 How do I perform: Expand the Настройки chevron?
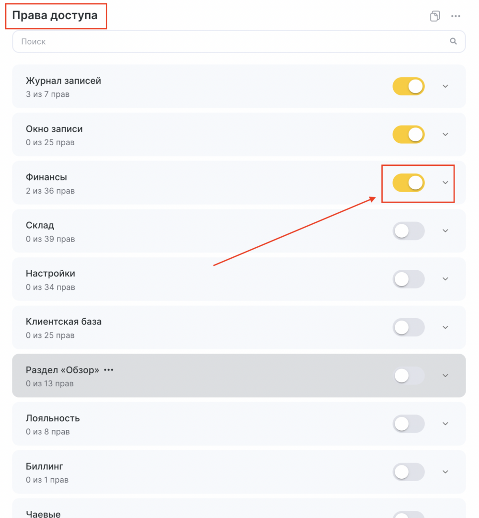click(445, 279)
